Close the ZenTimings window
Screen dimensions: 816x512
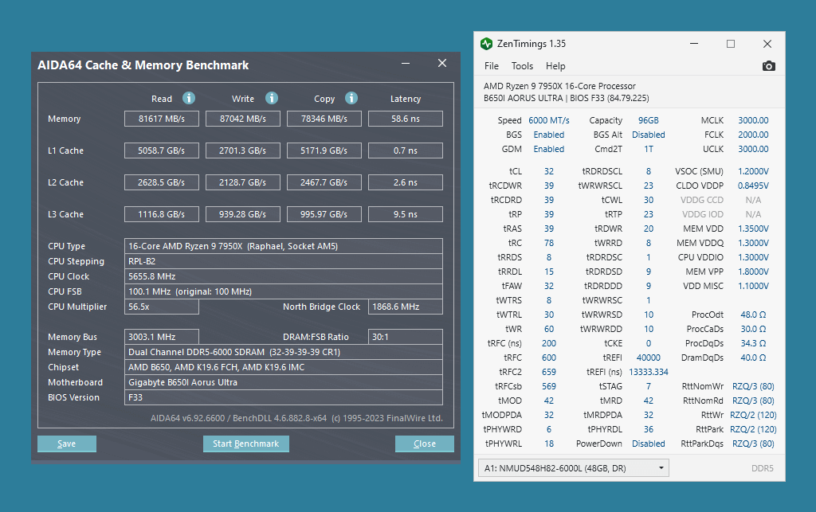click(767, 44)
